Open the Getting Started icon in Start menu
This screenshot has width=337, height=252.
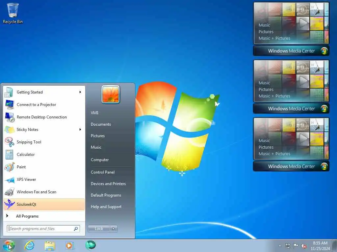tap(9, 92)
